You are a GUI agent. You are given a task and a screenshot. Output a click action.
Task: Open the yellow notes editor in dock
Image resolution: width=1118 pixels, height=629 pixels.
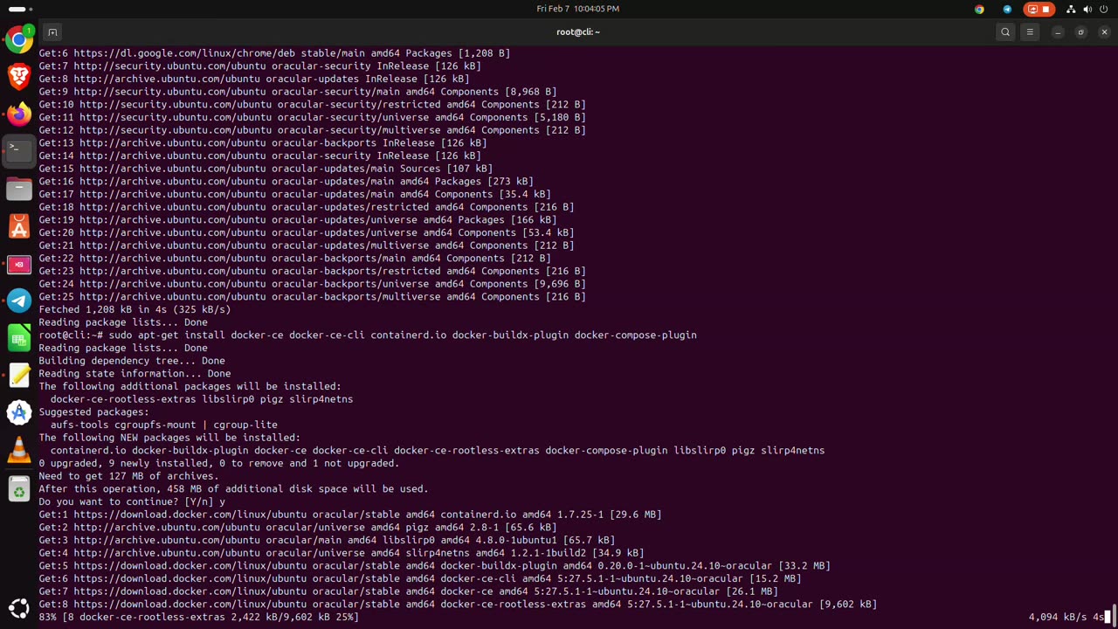click(19, 376)
